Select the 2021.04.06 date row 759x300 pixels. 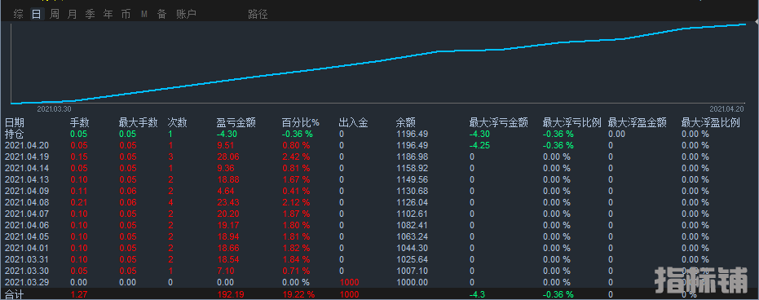[380, 225]
